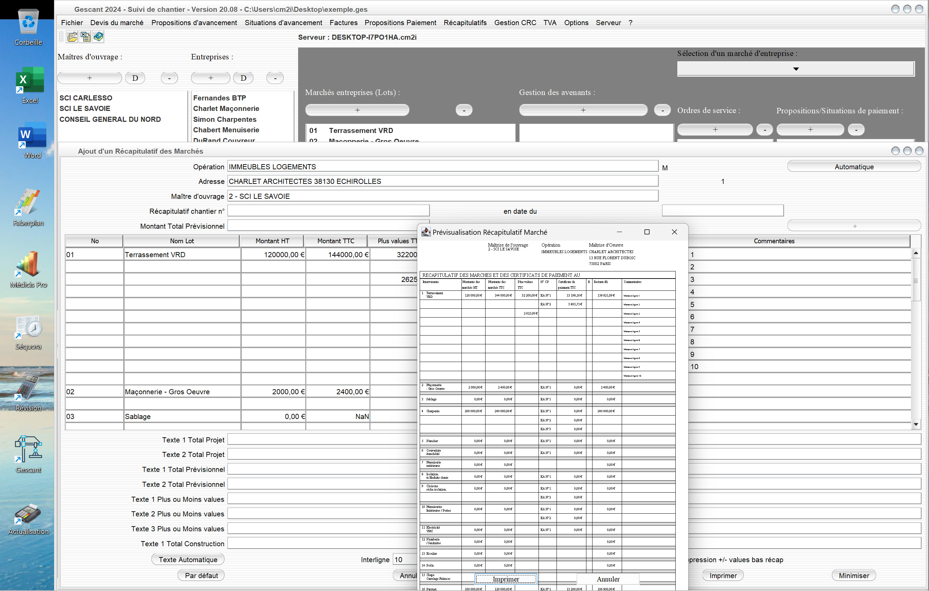Viewport: 929px width, 591px height.
Task: Select the Actualisation desktop shortcut
Action: coord(29,519)
